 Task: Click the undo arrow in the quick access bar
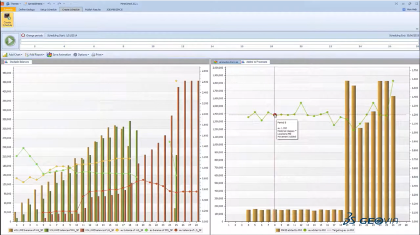tap(49, 4)
